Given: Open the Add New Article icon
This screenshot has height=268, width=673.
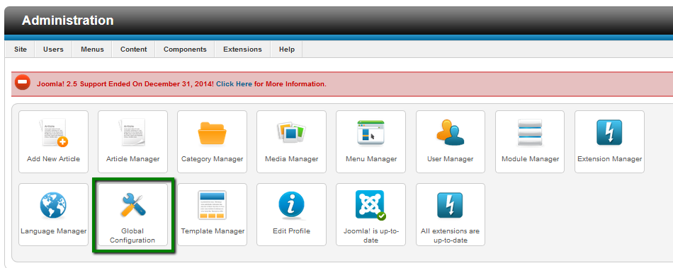Looking at the screenshot, I should click(53, 134).
